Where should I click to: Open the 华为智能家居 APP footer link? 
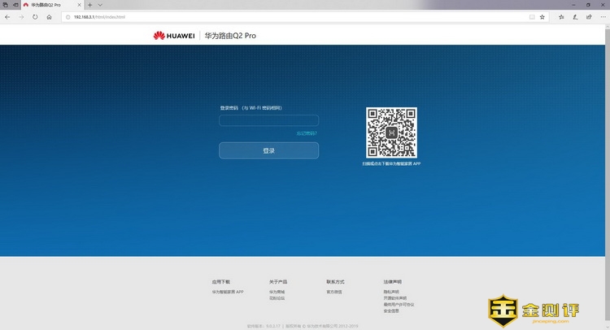pos(228,292)
